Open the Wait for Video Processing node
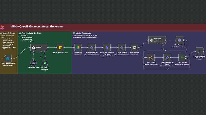 tap(150, 57)
